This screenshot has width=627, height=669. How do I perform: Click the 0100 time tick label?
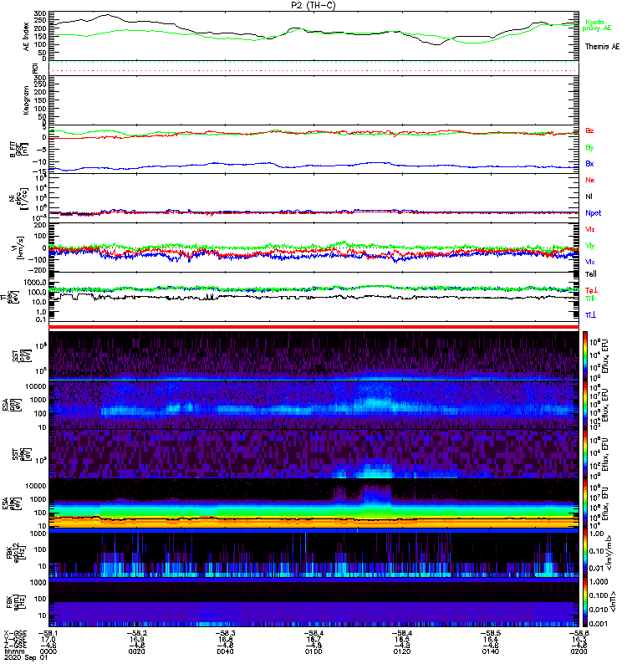pyautogui.click(x=313, y=651)
